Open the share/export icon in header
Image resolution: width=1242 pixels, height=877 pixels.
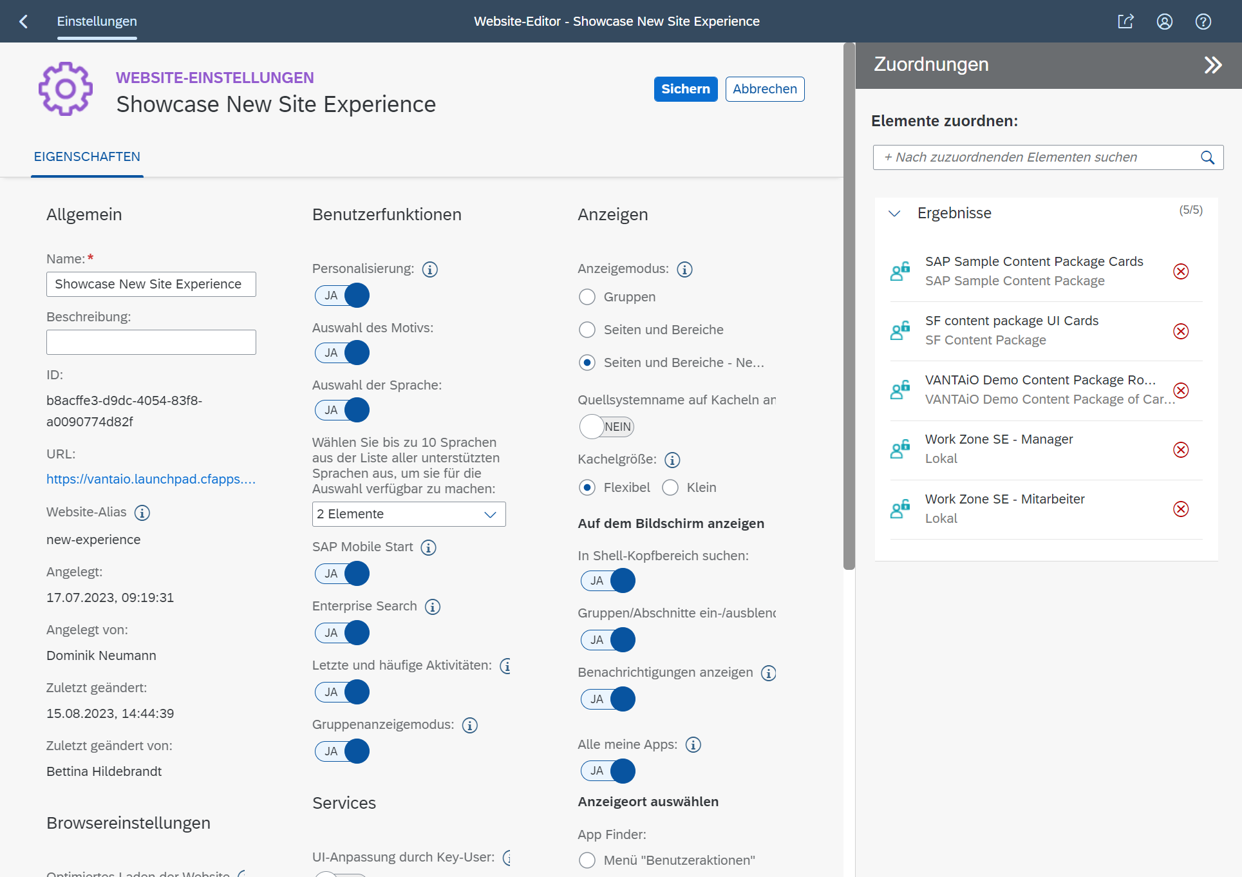[x=1125, y=21]
